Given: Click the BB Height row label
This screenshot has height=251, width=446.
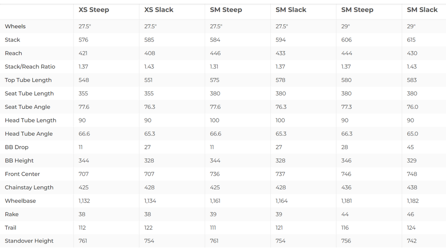Looking at the screenshot, I should point(19,161).
